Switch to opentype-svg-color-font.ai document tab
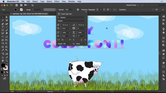This screenshot has height=93, width=166. click(x=30, y=14)
